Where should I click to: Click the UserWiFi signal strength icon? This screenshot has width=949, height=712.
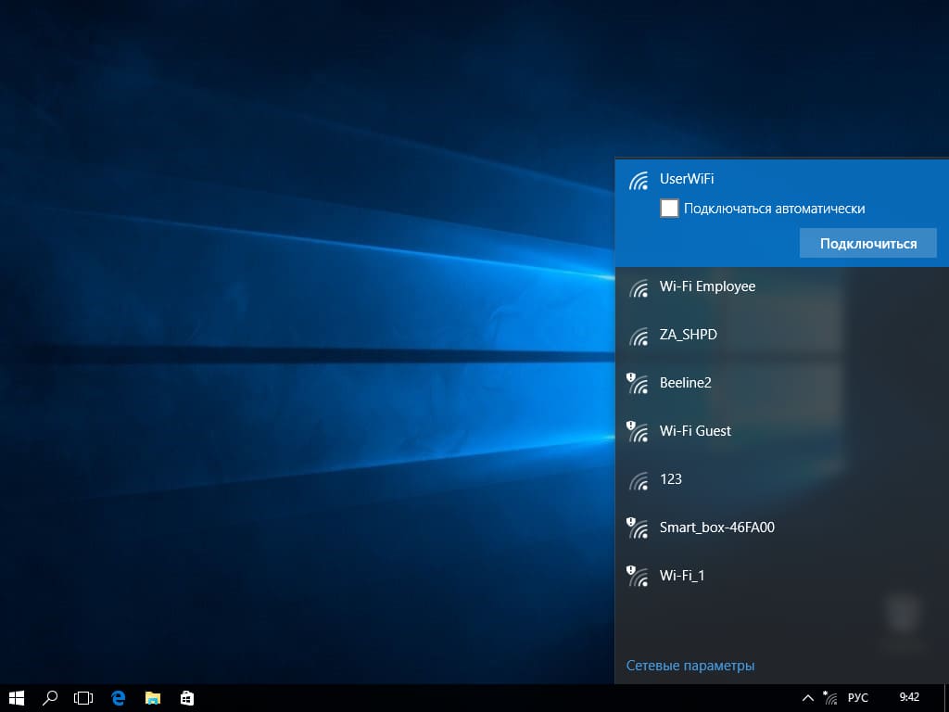[x=639, y=181]
